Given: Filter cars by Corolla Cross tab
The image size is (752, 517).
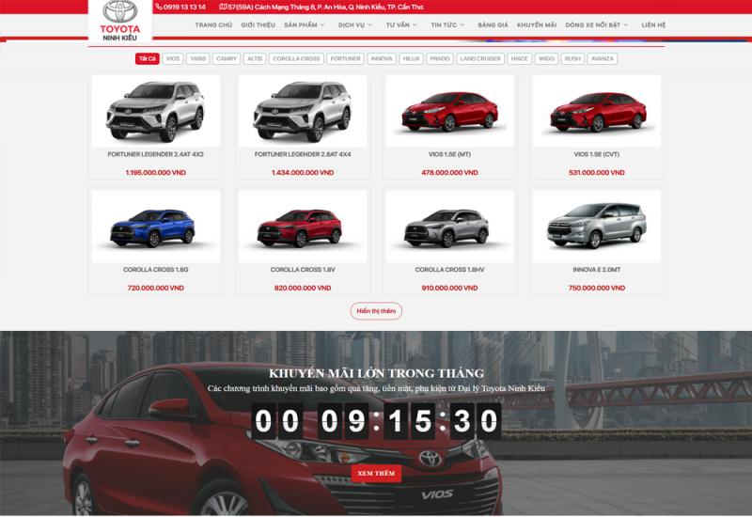Looking at the screenshot, I should tap(296, 58).
